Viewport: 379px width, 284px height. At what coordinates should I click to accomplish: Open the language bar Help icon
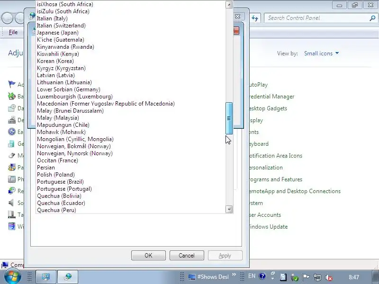262,276
